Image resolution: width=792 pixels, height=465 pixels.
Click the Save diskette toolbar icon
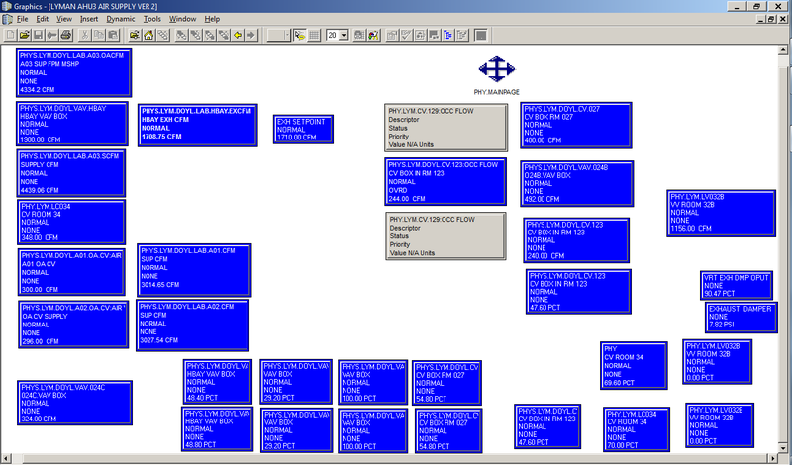click(x=35, y=35)
